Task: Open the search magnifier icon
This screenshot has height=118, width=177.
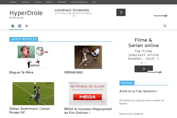Action: [x=165, y=26]
